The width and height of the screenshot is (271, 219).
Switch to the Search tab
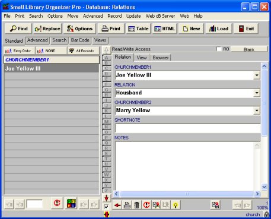[59, 40]
